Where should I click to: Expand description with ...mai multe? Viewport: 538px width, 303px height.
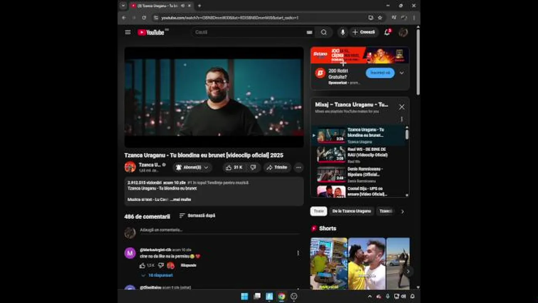point(181,199)
